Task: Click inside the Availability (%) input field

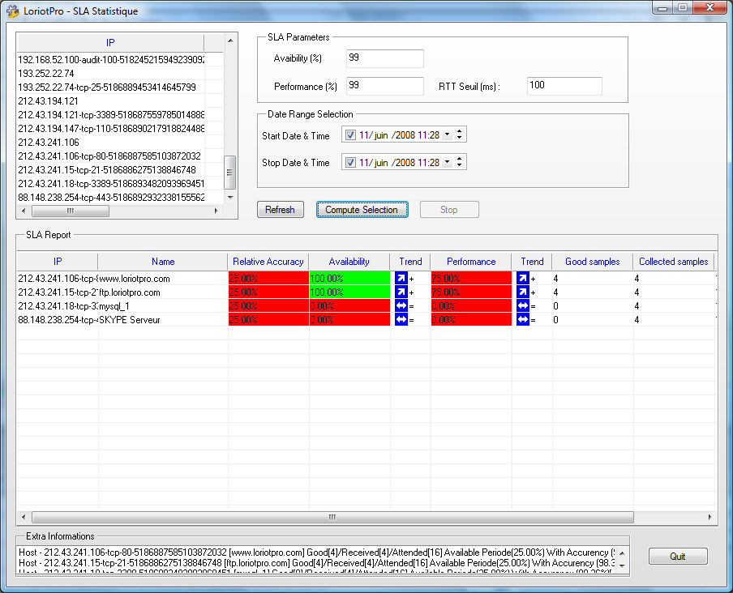Action: 384,58
